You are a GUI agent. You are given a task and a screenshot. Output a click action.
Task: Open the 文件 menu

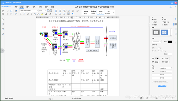click(x=16, y=7)
